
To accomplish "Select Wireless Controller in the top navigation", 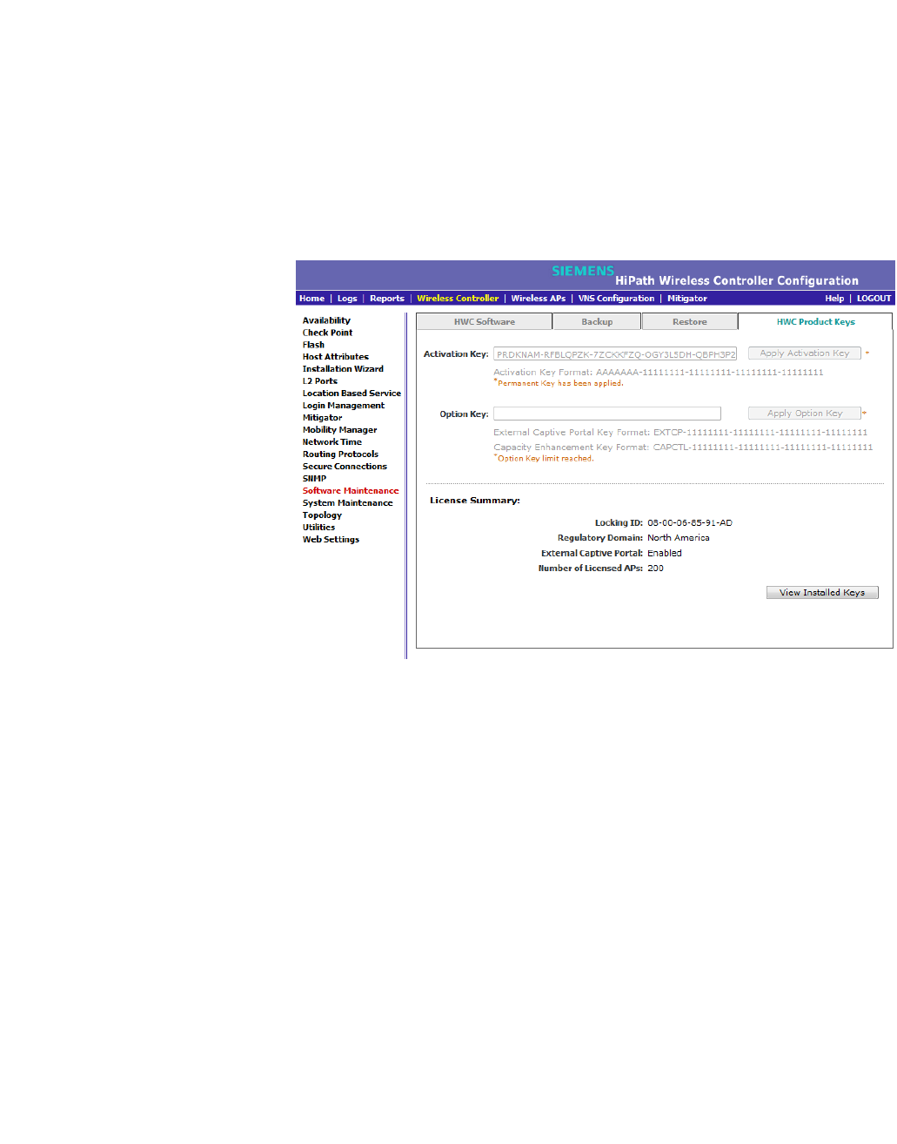I will coord(458,299).
